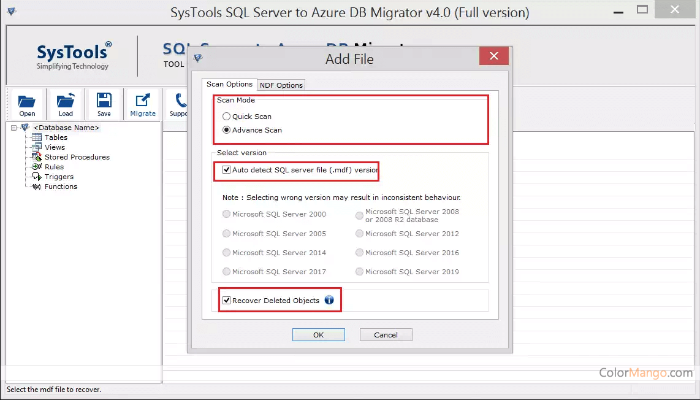700x400 pixels.
Task: Collapse the Database Name tree node
Action: click(14, 128)
